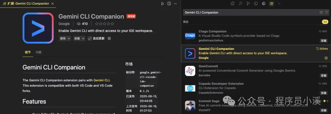Viewport: 331px width, 114px height.
Task: Click the 市场 marketplace heading
Action: coord(129,64)
